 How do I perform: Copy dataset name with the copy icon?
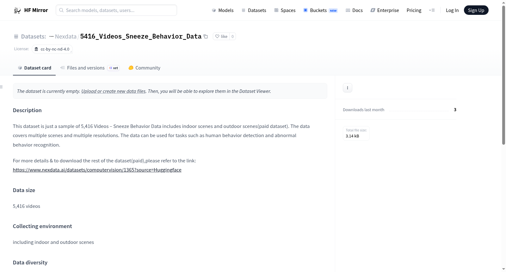(206, 36)
